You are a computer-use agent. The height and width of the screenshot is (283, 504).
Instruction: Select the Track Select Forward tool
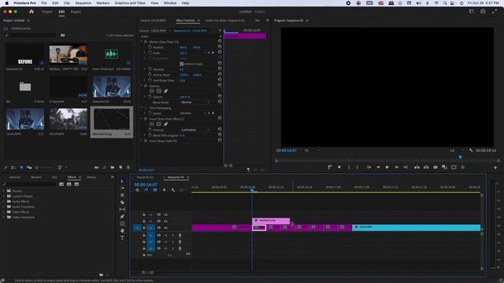122,189
